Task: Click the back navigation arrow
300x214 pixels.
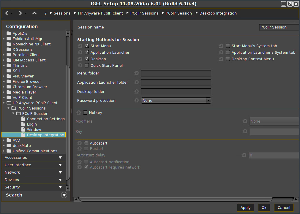Action: (x=7, y=13)
